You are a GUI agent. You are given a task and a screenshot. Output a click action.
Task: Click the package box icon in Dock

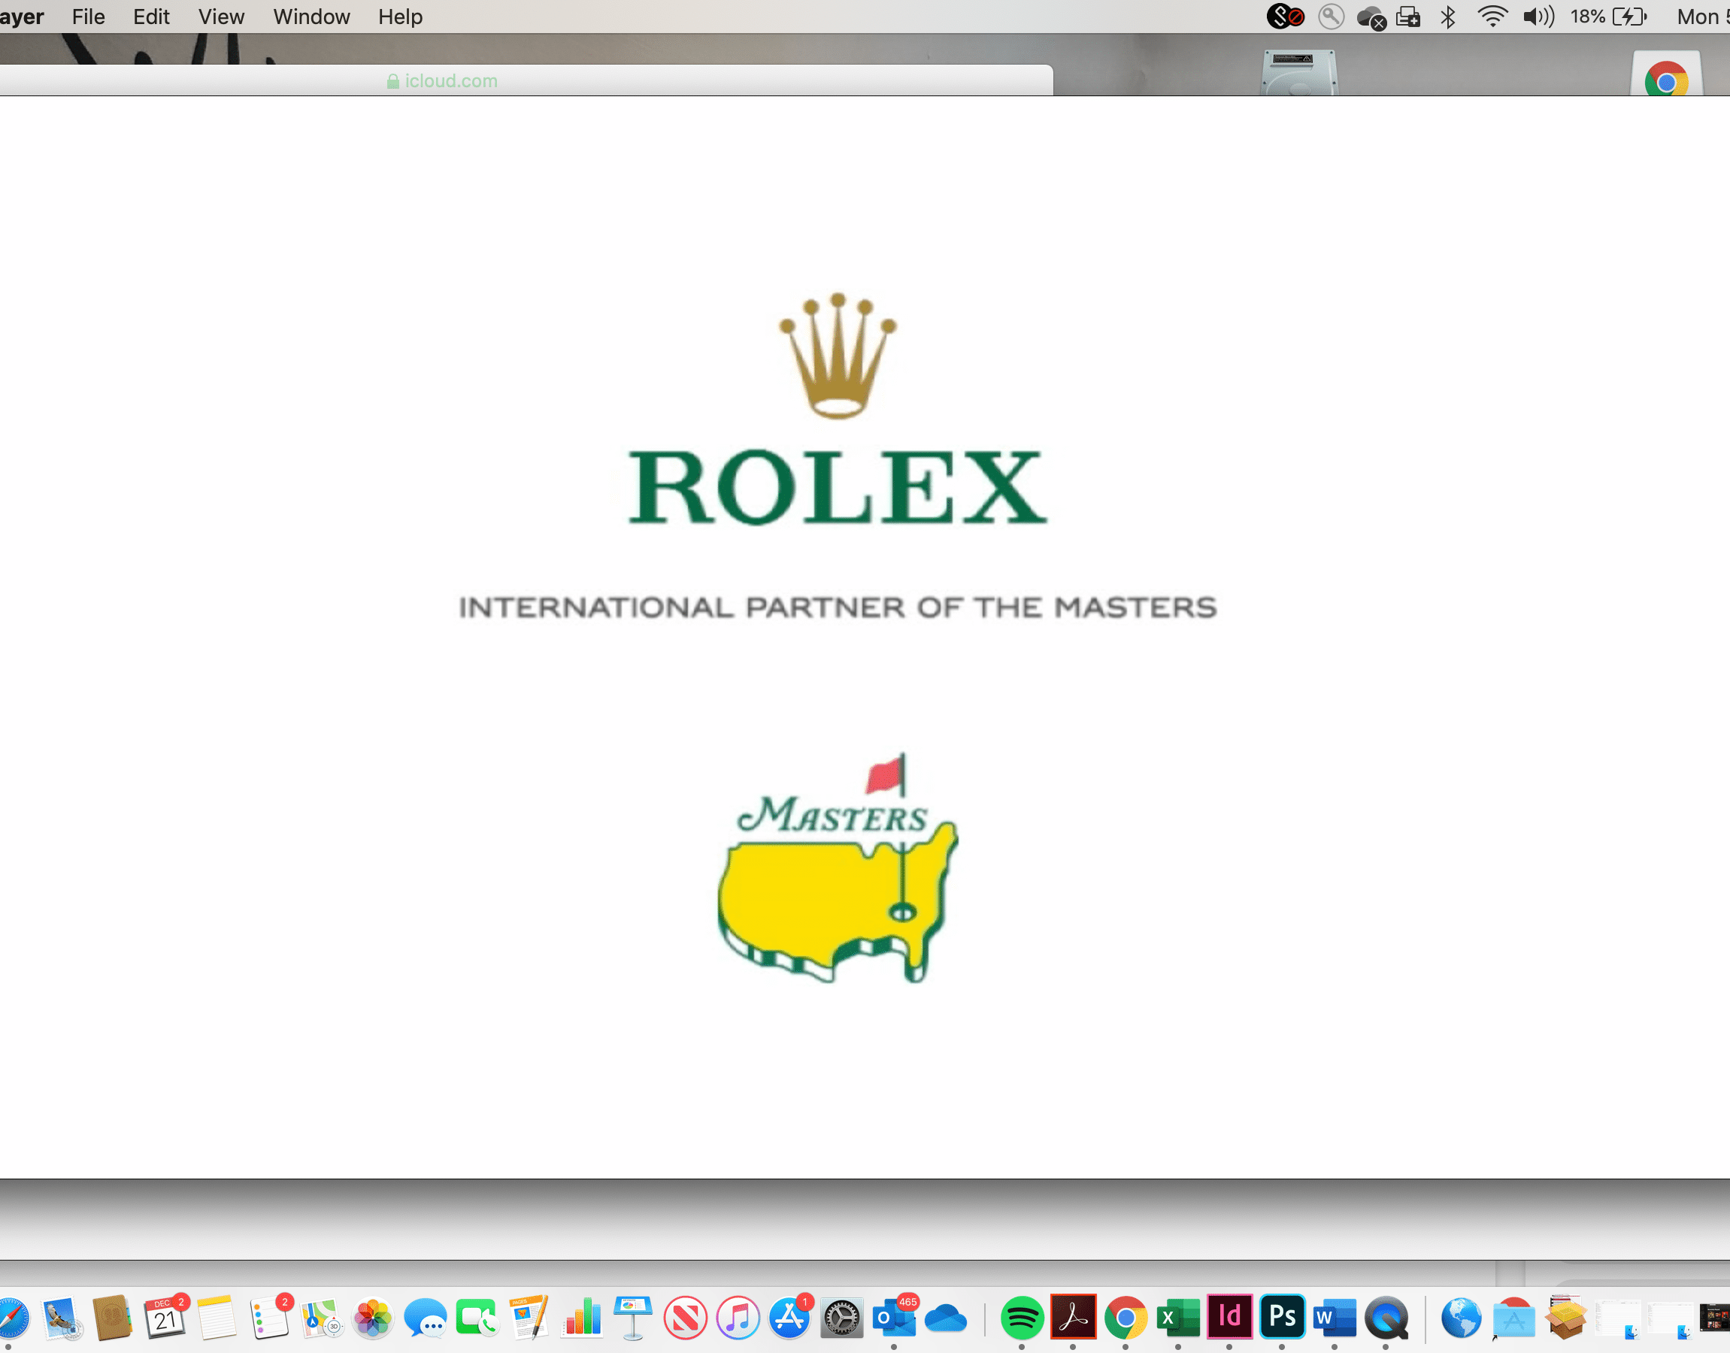pos(1566,1318)
